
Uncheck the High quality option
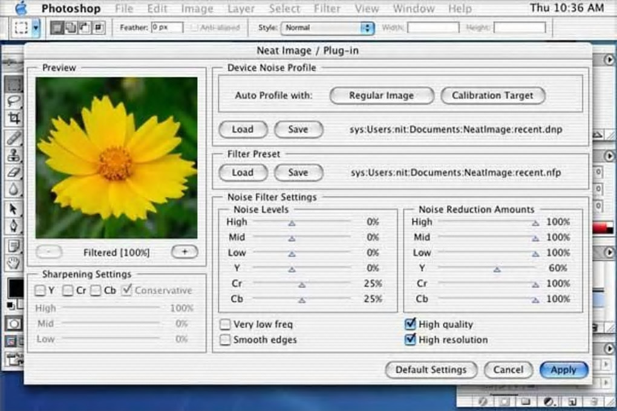(x=410, y=325)
